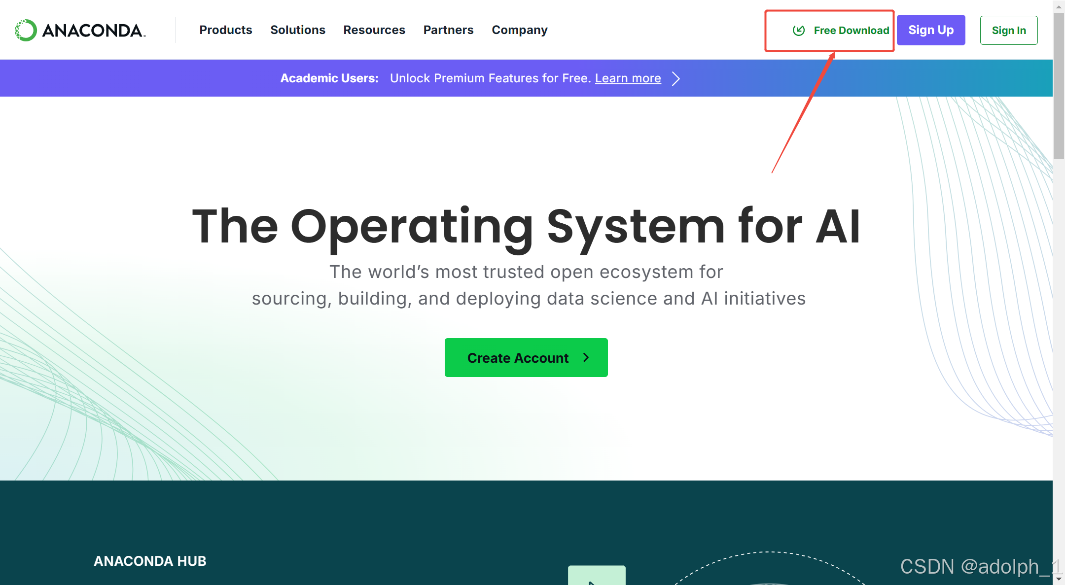Viewport: 1065px width, 585px height.
Task: Click the Free Download text link
Action: coord(851,31)
